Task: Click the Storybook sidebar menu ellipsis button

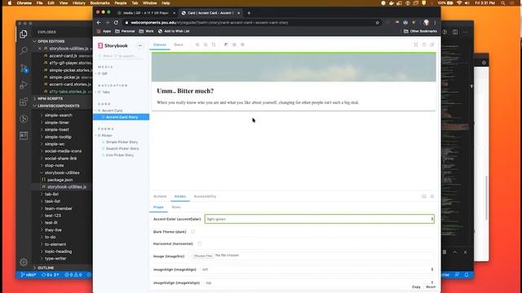Action: point(139,46)
